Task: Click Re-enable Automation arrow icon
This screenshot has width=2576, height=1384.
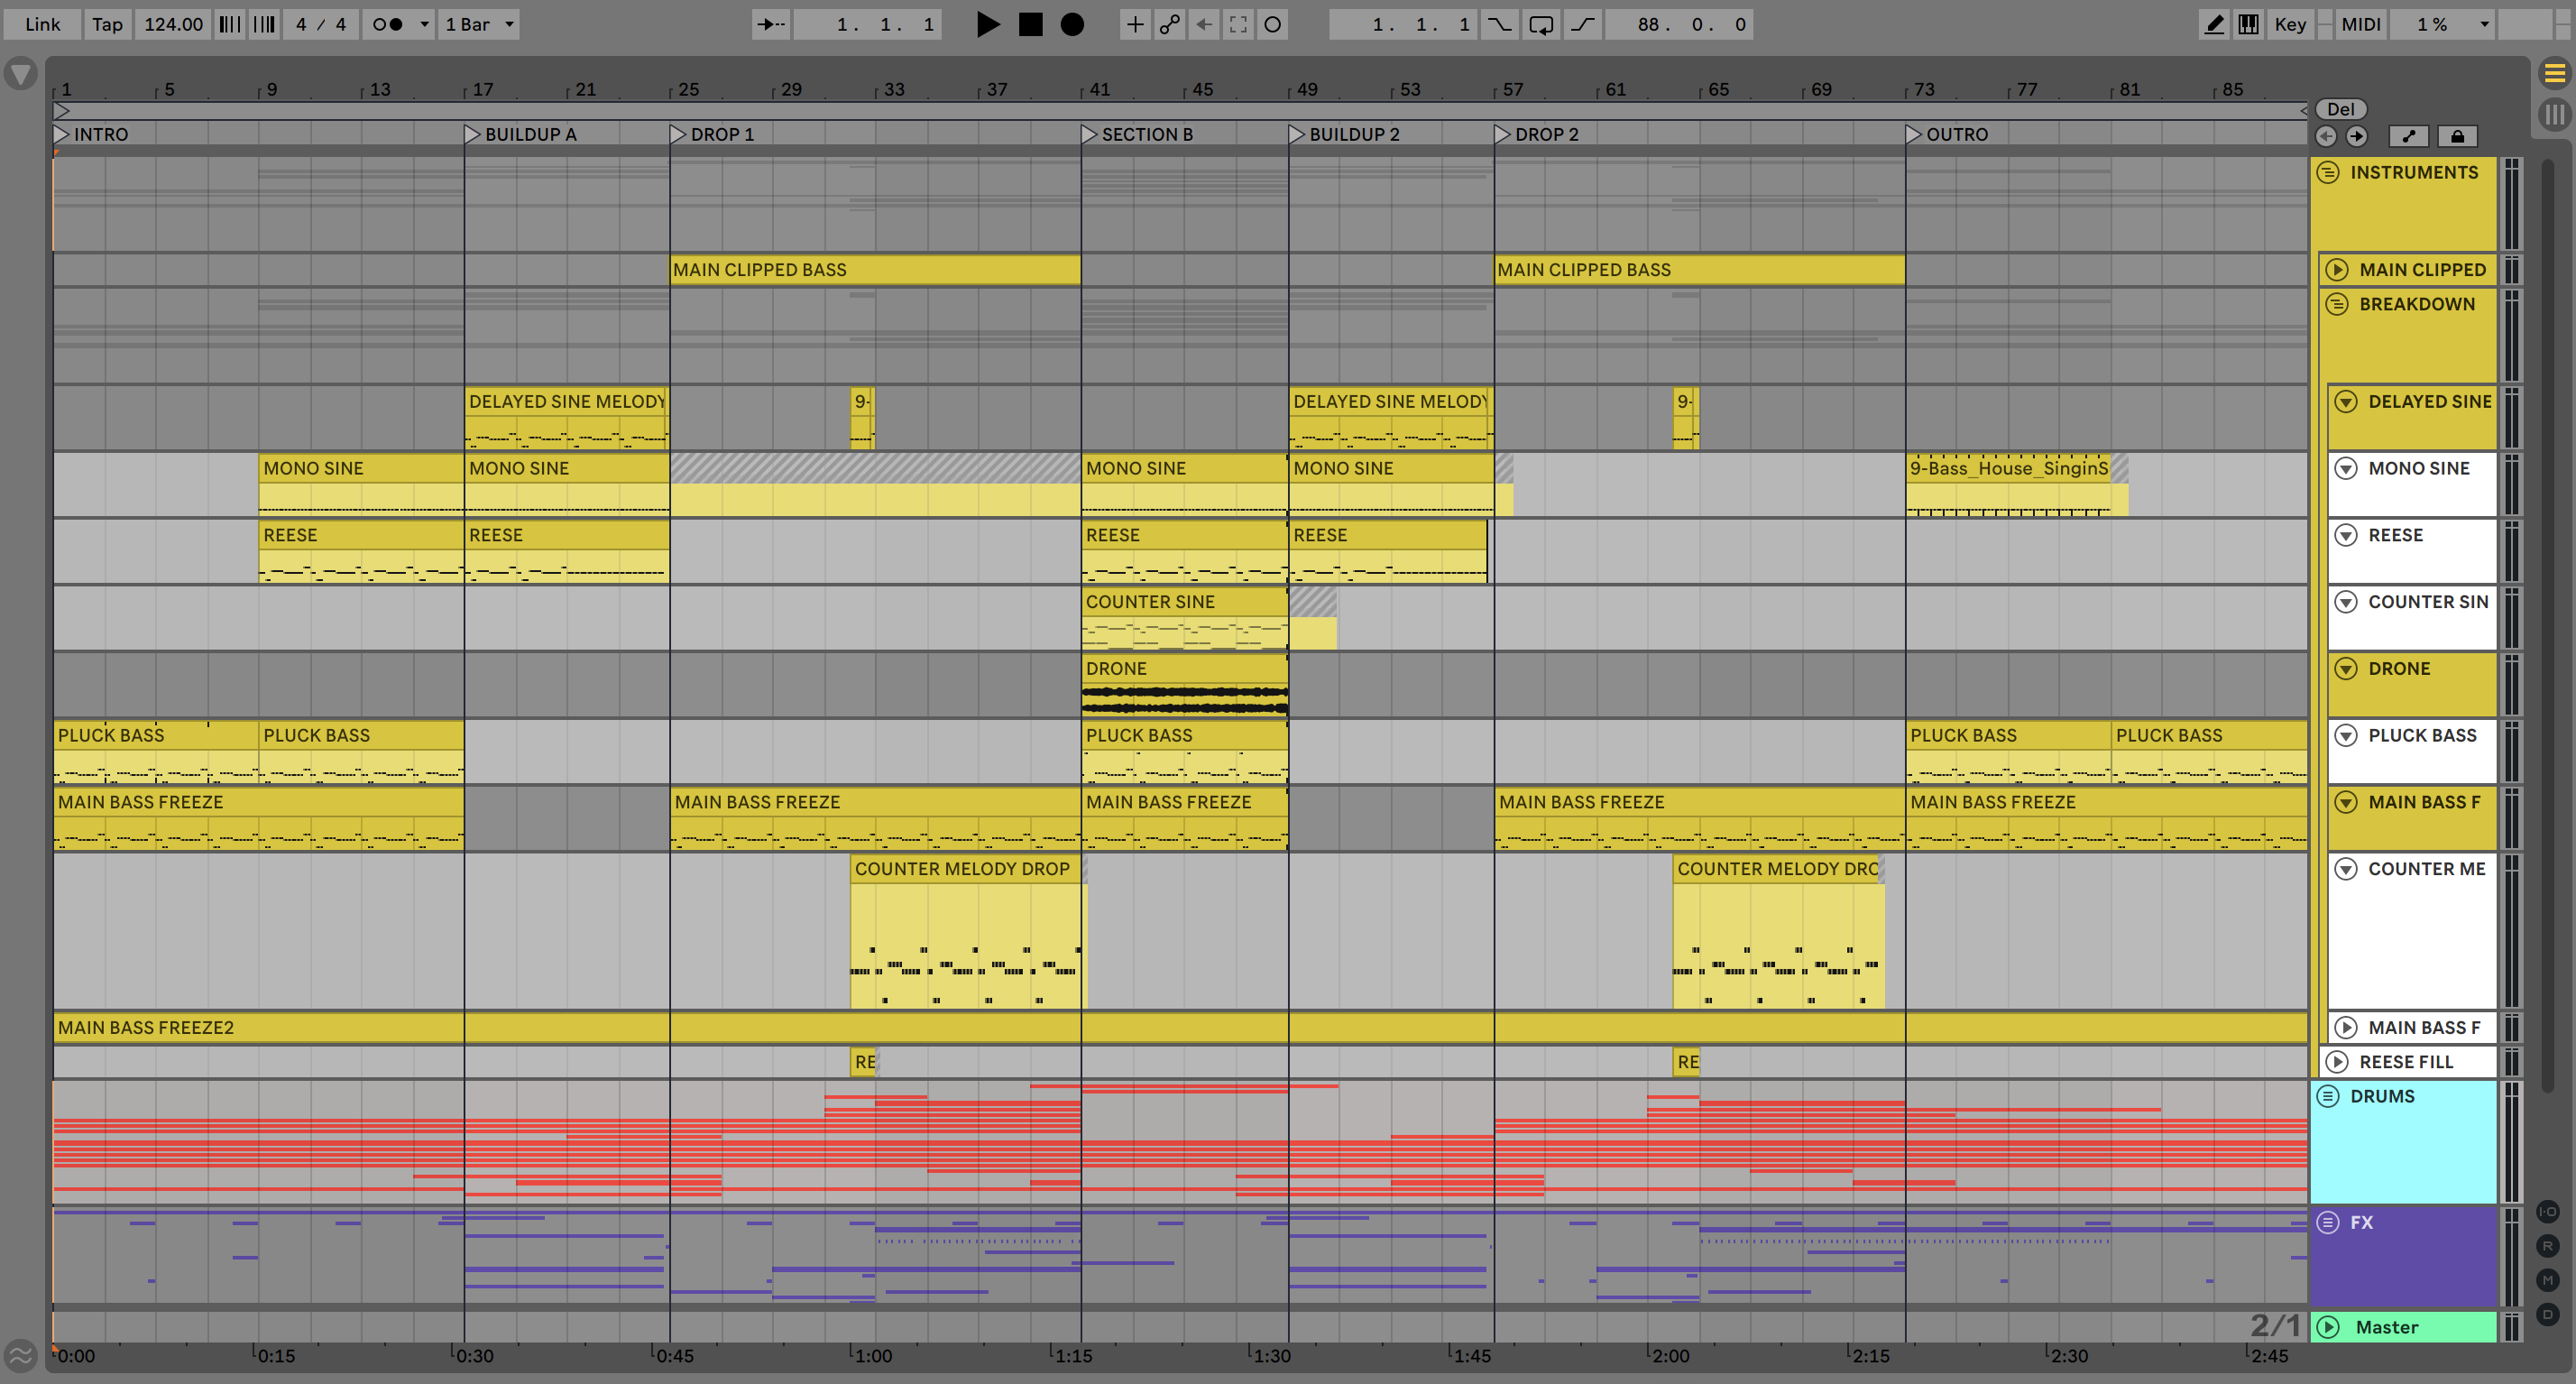Action: 1204,24
